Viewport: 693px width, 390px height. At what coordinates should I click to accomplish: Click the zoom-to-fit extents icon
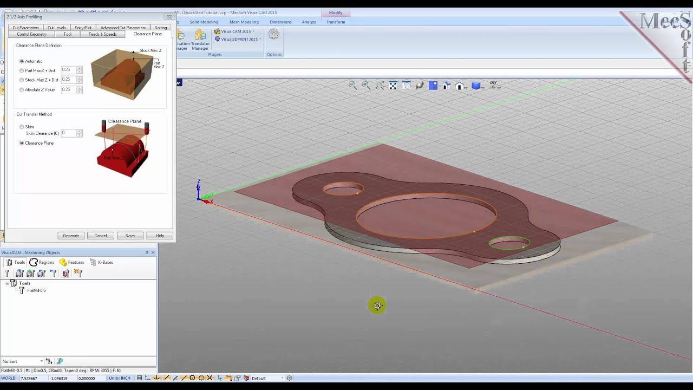[393, 86]
